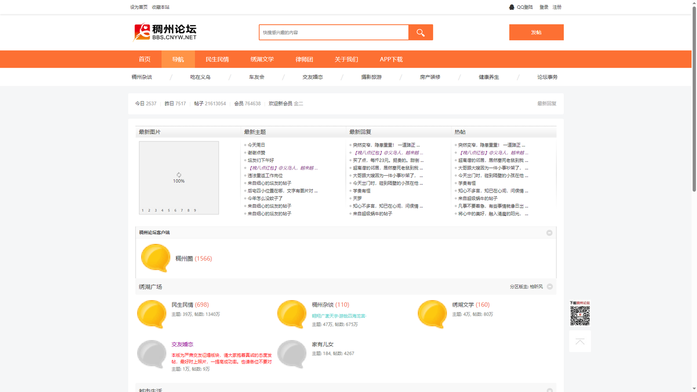697x392 pixels.
Task: Open the 稠州圈 (1566) forum link
Action: pyautogui.click(x=194, y=258)
